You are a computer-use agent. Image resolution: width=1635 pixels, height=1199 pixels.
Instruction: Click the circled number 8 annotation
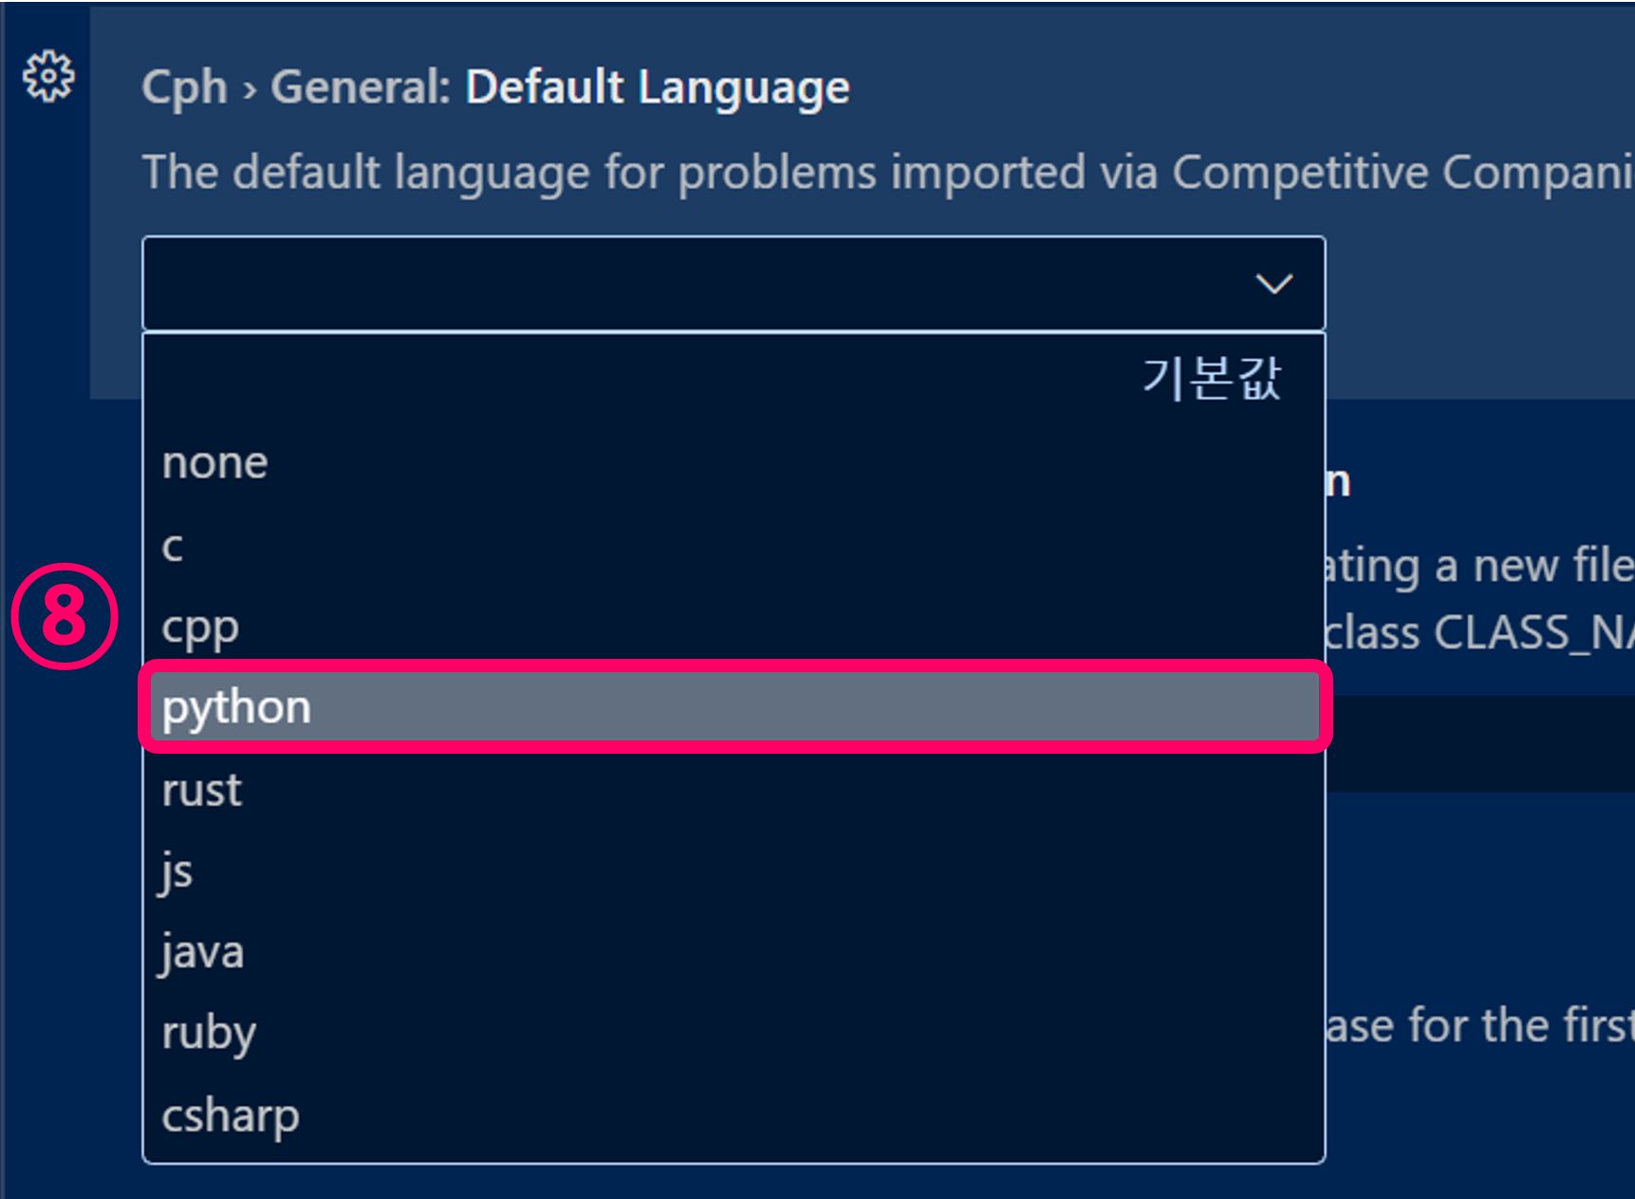(64, 616)
